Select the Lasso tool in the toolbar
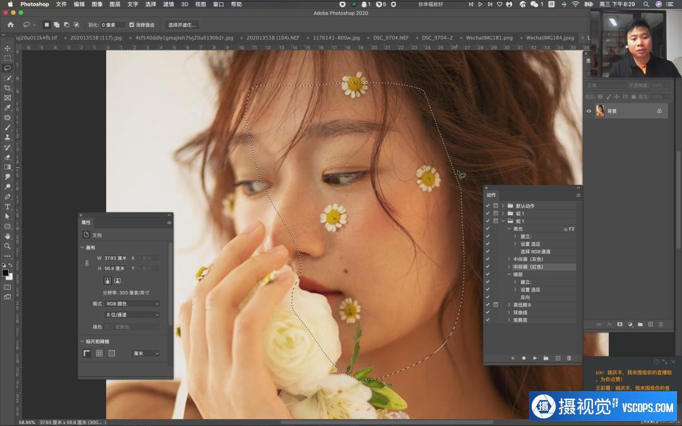Viewport: 682px width, 426px height. point(8,68)
